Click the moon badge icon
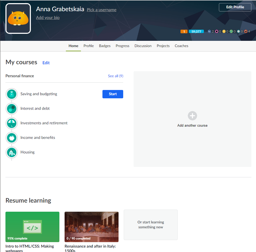The width and height of the screenshot is (256, 252). click(x=238, y=31)
